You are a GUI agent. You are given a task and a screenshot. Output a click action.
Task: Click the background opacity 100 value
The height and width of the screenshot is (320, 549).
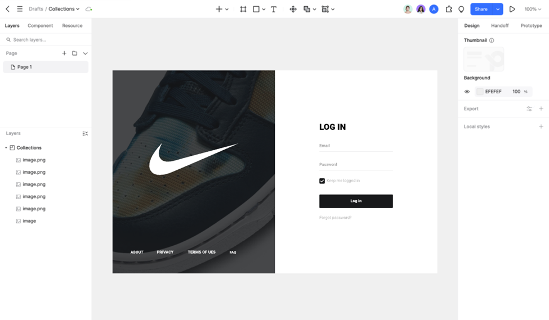pos(516,92)
